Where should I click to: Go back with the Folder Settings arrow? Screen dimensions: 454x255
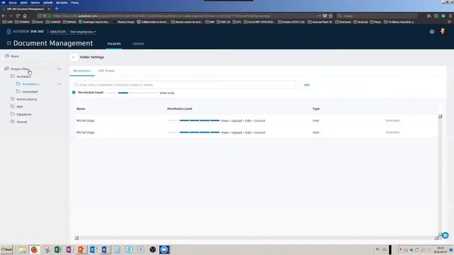pyautogui.click(x=74, y=57)
